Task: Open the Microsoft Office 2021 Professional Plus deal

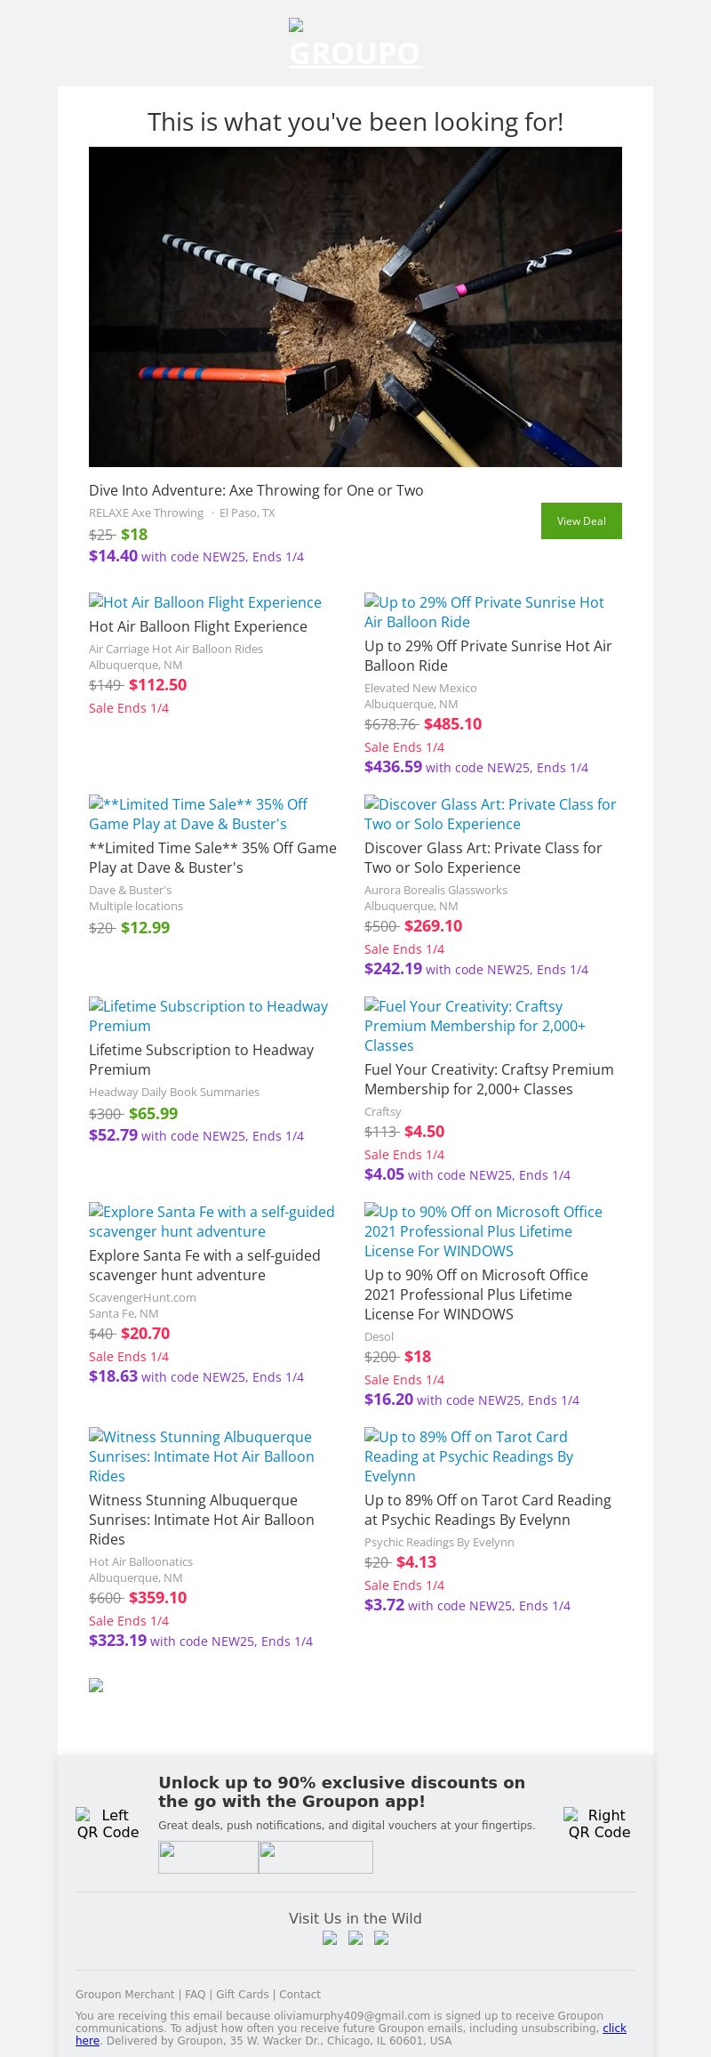Action: pos(483,1231)
